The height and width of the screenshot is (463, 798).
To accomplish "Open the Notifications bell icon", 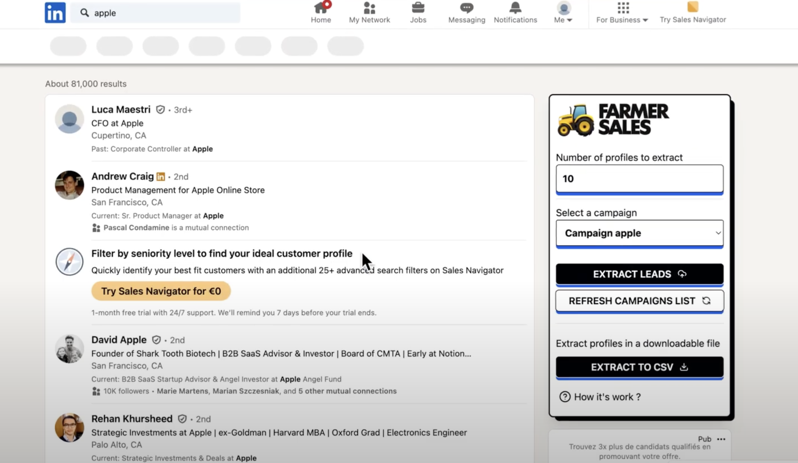I will point(515,8).
